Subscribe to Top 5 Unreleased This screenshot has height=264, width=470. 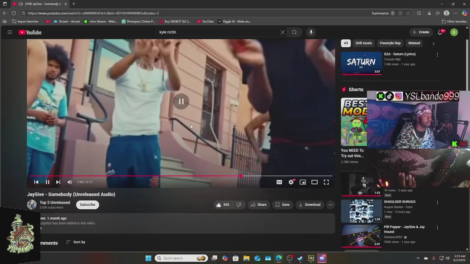click(87, 205)
